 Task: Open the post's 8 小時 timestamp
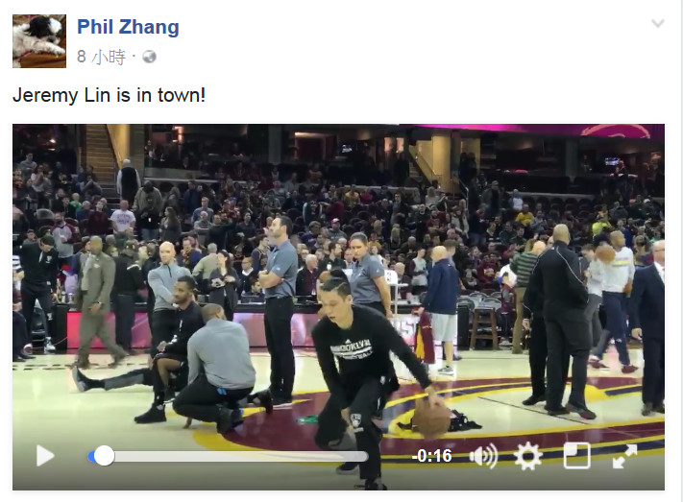[101, 57]
